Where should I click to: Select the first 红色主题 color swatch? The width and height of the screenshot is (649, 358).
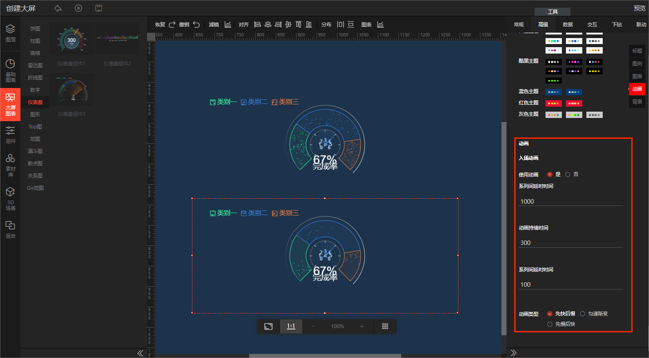(x=553, y=103)
